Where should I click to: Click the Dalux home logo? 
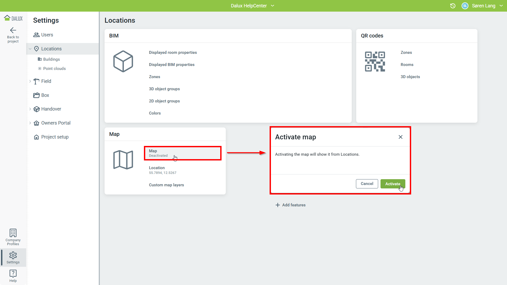(13, 18)
